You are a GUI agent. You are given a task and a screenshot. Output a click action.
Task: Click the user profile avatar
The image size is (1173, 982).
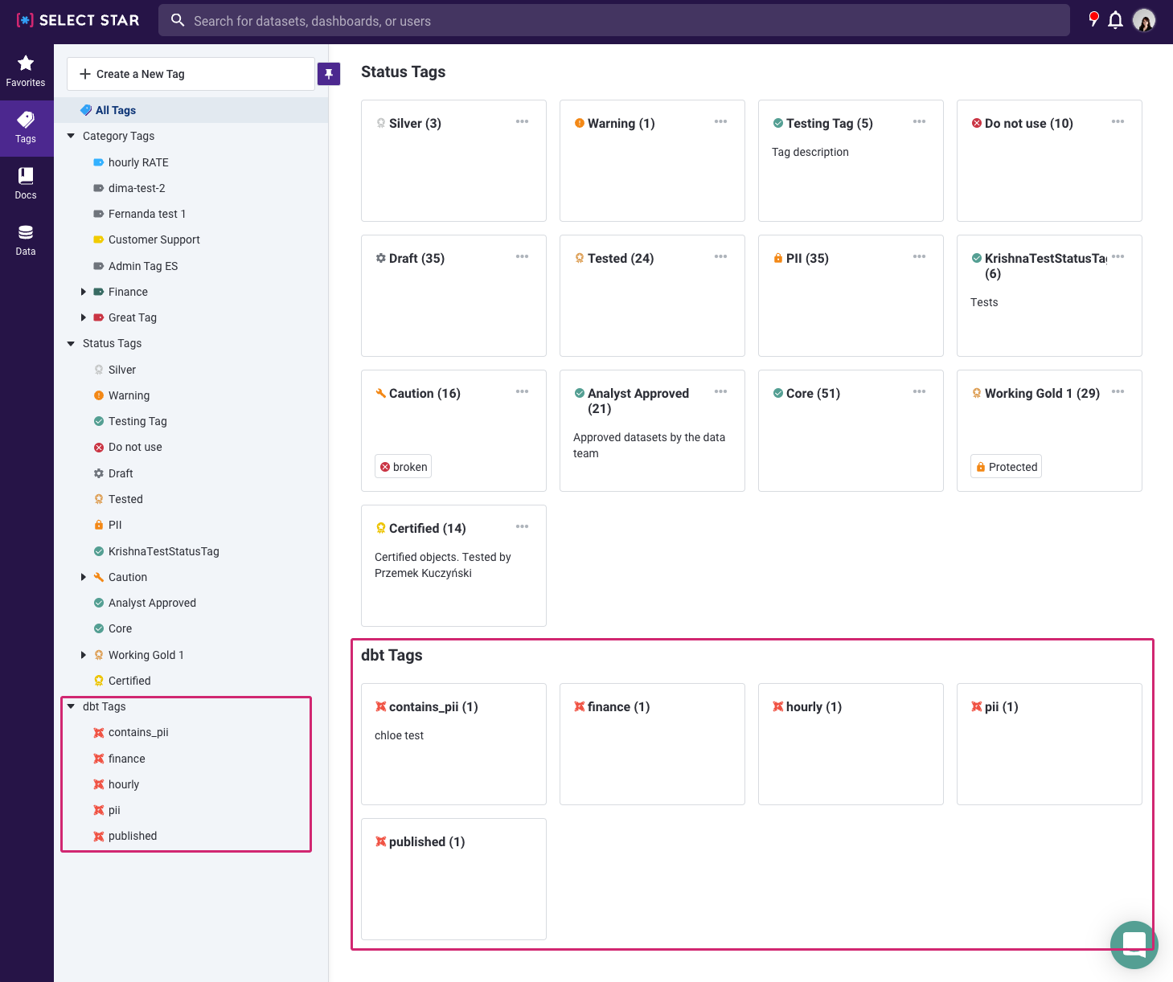coord(1144,20)
